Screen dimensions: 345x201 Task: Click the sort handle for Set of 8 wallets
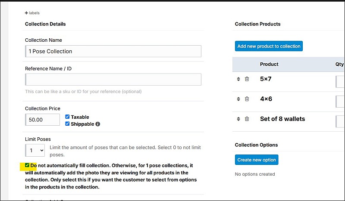click(x=238, y=119)
